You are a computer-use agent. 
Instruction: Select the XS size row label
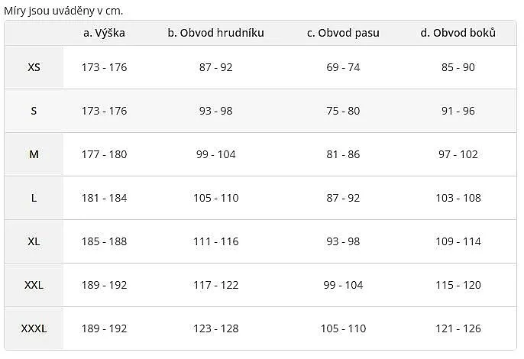(34, 67)
